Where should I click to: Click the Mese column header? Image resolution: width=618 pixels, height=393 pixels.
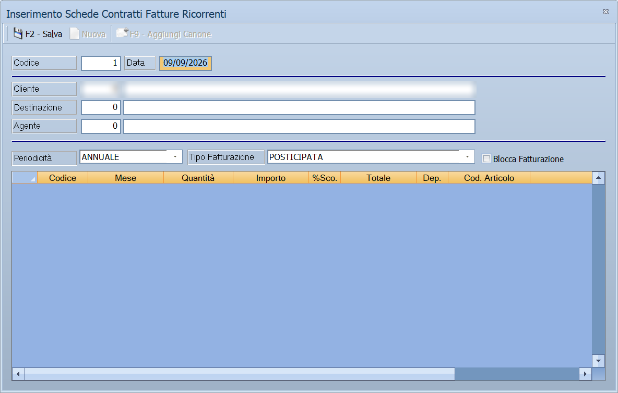pos(126,178)
